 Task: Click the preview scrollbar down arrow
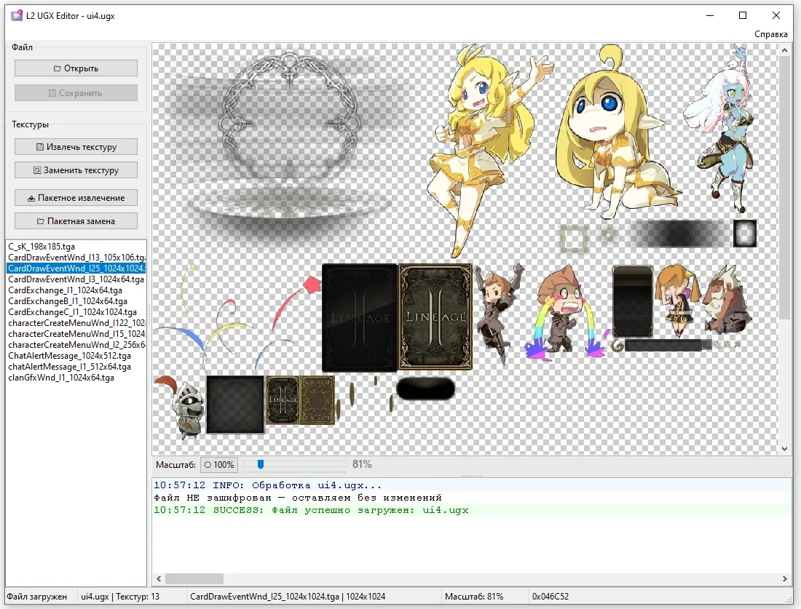pyautogui.click(x=785, y=449)
